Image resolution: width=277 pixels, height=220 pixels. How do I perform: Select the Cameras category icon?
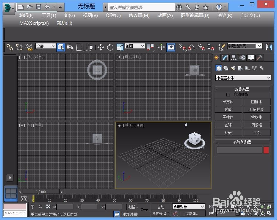(240, 68)
